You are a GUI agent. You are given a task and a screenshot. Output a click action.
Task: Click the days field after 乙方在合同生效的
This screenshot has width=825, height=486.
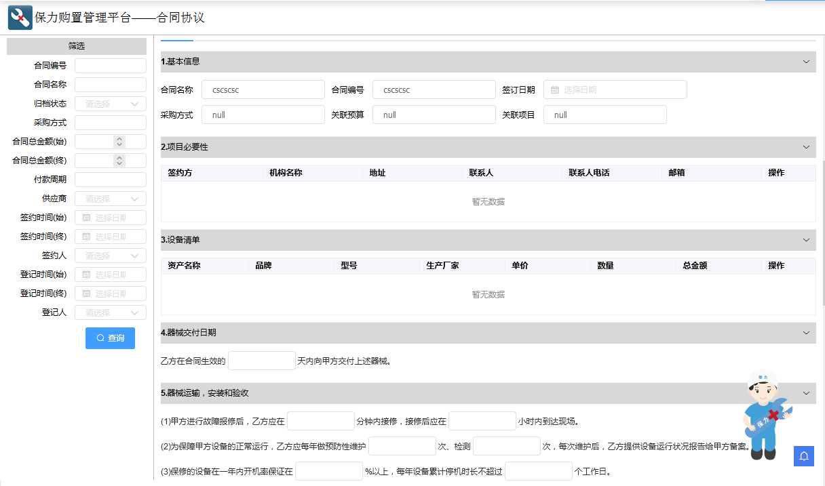[262, 361]
